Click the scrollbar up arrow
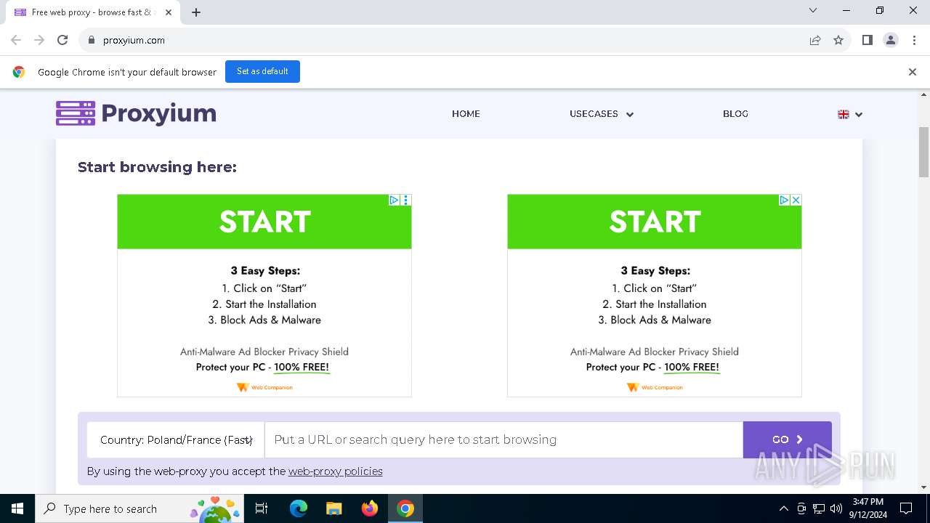Screen dimensions: 930x523 coord(923,94)
